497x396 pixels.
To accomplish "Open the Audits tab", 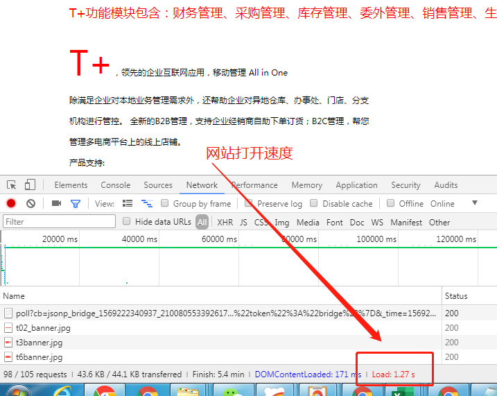I will [x=446, y=185].
